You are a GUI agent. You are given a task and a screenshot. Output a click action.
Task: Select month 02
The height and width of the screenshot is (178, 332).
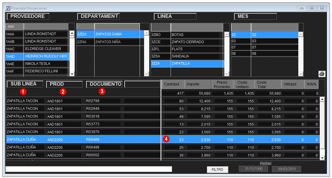(265, 35)
